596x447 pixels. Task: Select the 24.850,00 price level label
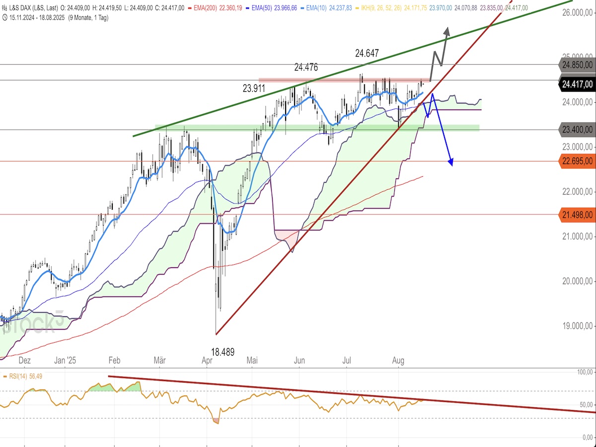click(x=577, y=65)
